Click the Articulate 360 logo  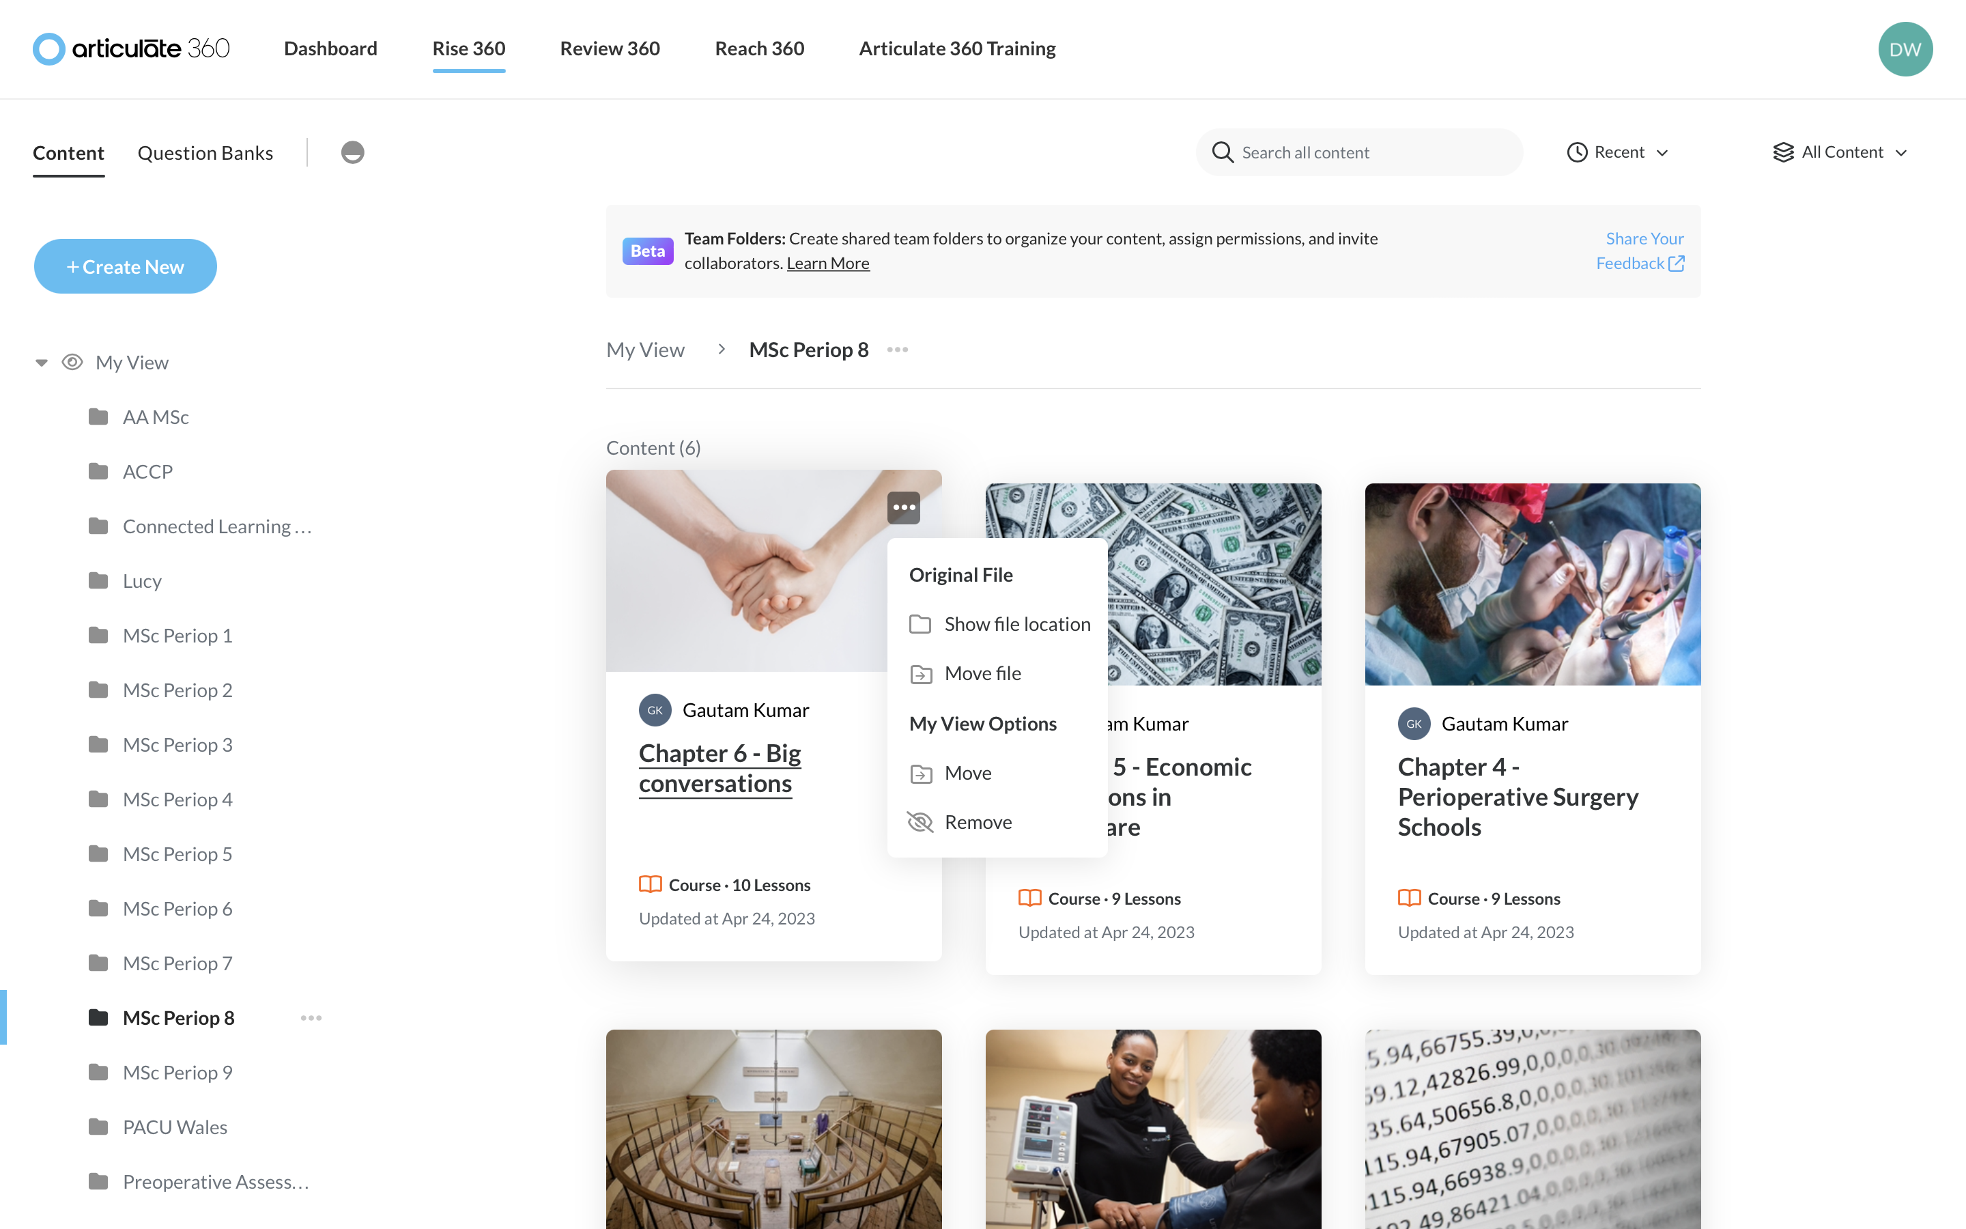point(131,48)
